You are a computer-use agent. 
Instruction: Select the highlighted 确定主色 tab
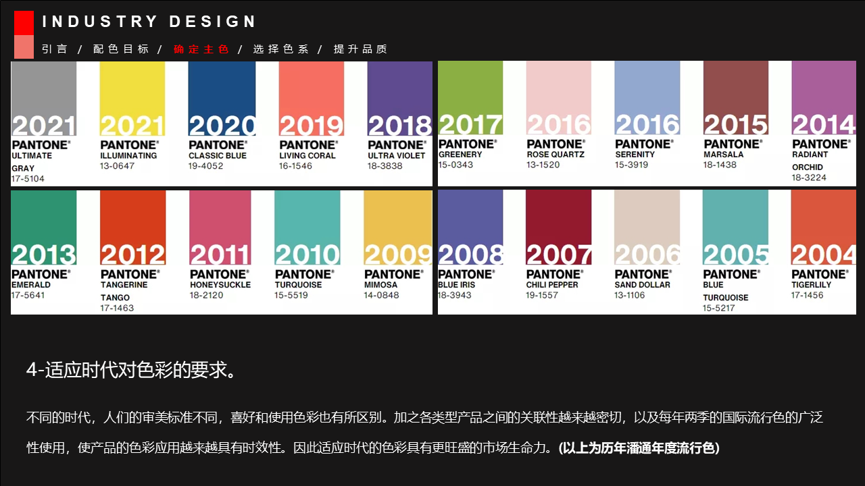pos(201,49)
